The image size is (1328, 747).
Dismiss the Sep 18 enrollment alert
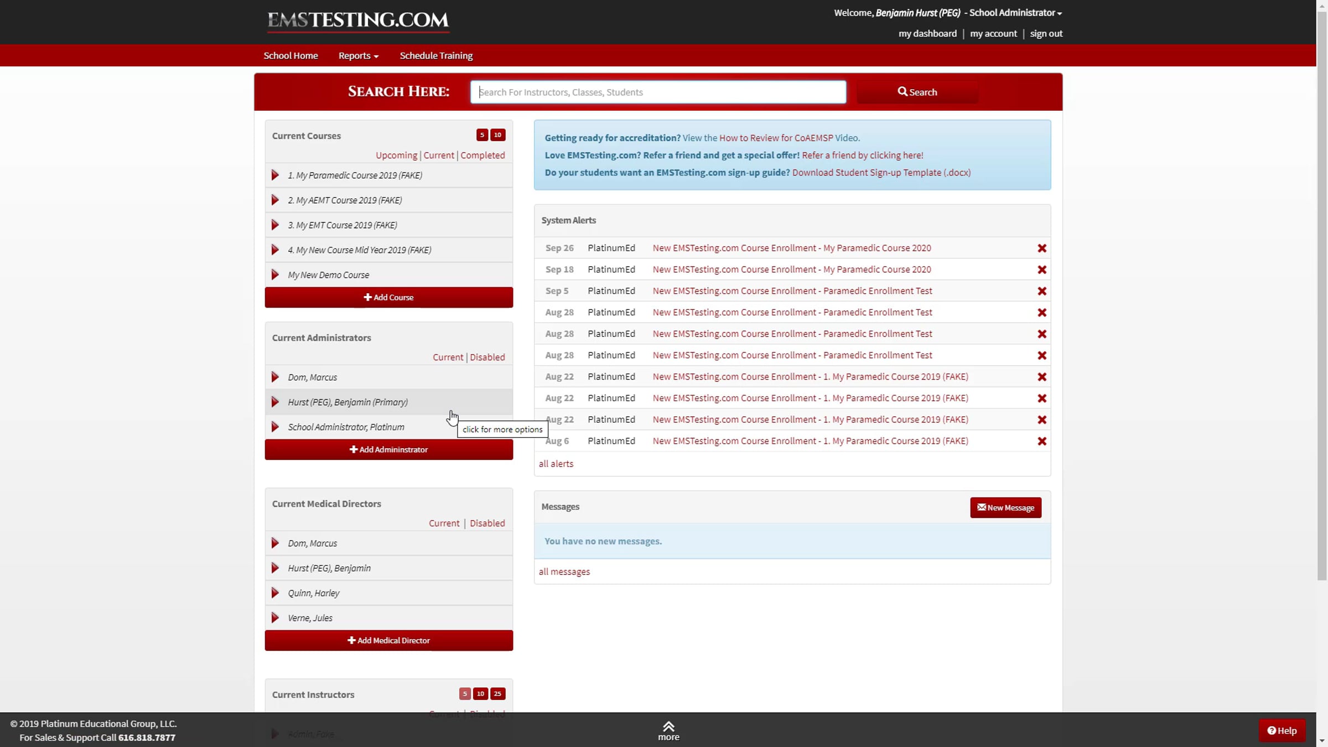(1041, 269)
